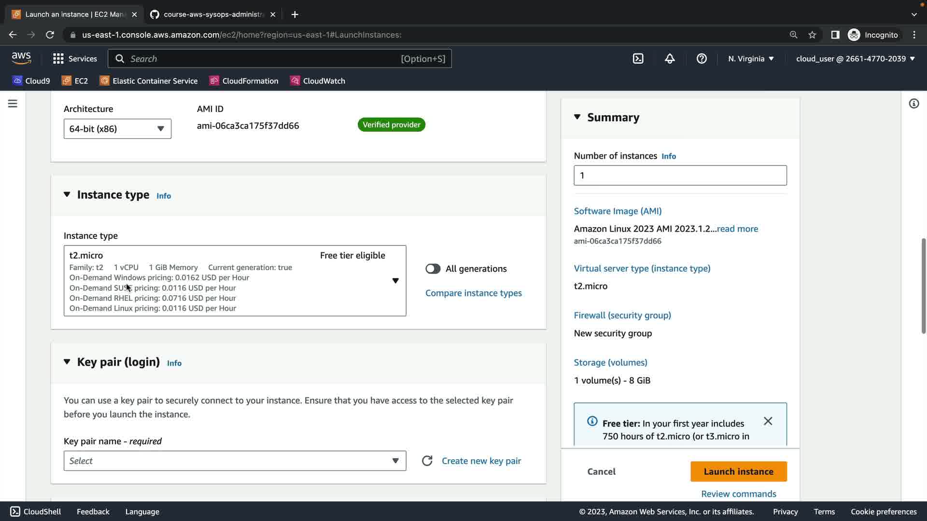This screenshot has height=521, width=927.
Task: Open the Architecture 64-bit (x86) dropdown
Action: [x=117, y=129]
